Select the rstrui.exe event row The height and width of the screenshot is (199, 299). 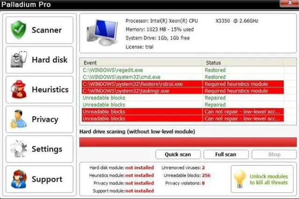pyautogui.click(x=183, y=84)
